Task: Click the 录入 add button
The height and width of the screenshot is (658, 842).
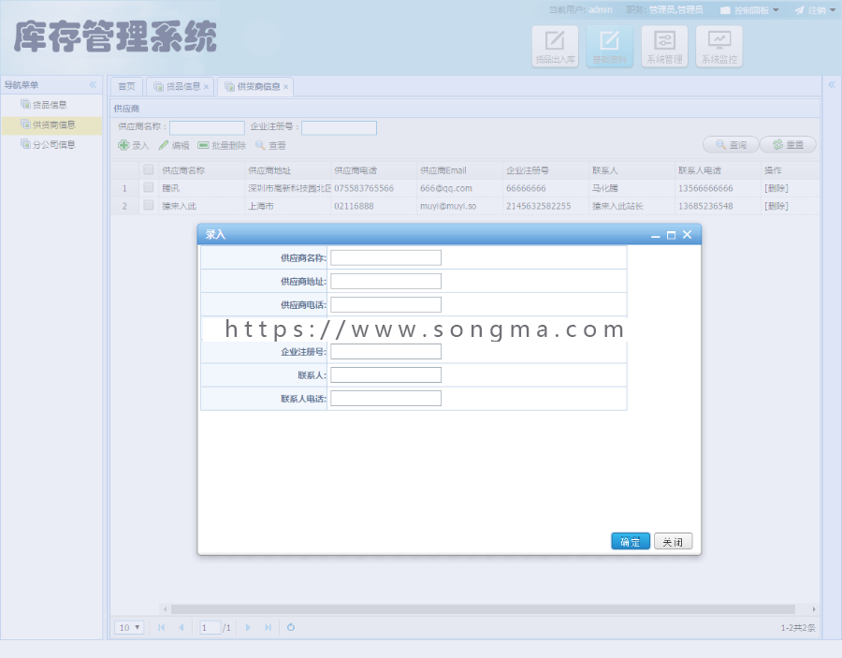Action: (133, 145)
